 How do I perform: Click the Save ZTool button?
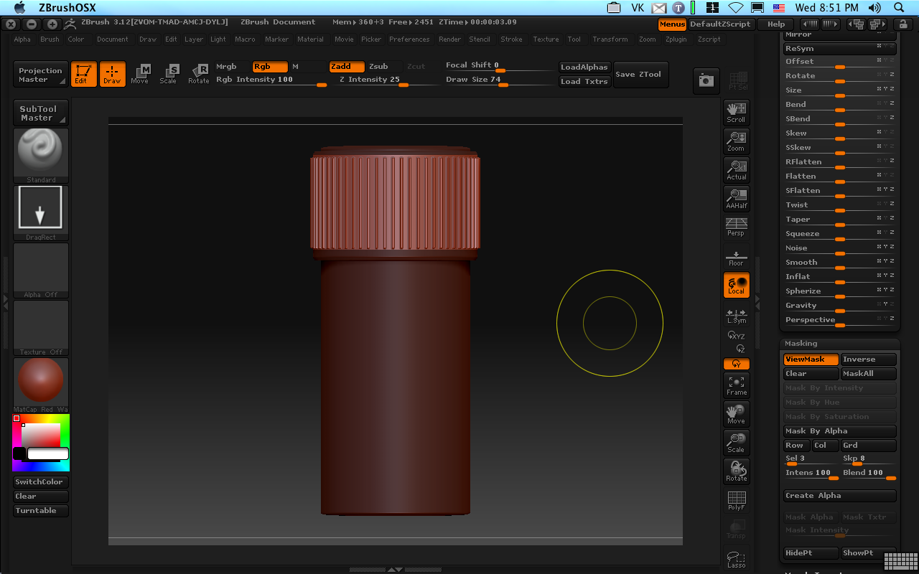tap(638, 75)
